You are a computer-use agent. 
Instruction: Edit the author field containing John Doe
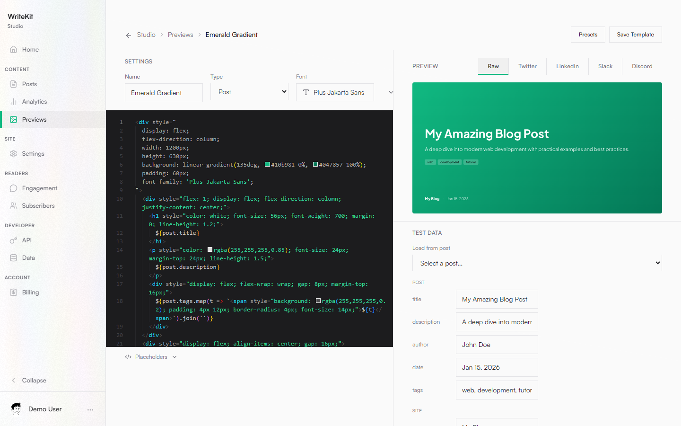(497, 344)
